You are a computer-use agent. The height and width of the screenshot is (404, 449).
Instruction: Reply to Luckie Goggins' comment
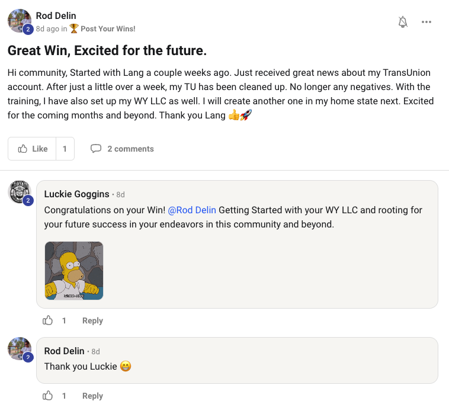(92, 320)
